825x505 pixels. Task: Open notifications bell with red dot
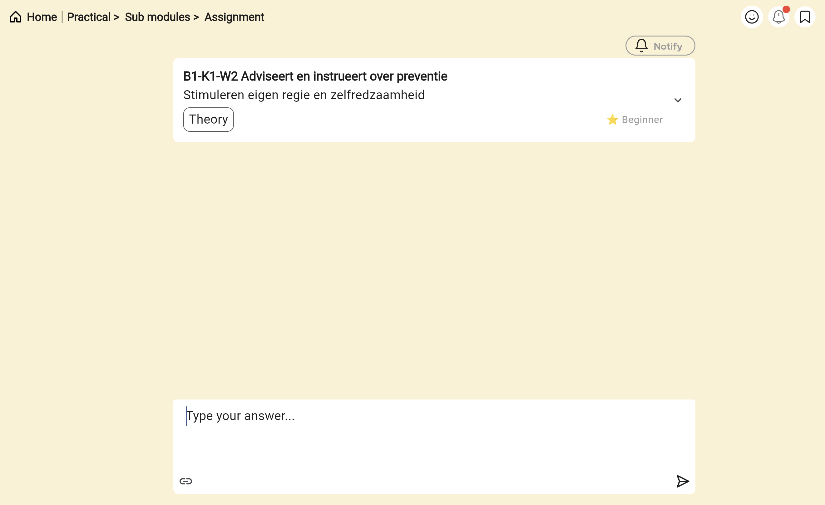click(778, 17)
